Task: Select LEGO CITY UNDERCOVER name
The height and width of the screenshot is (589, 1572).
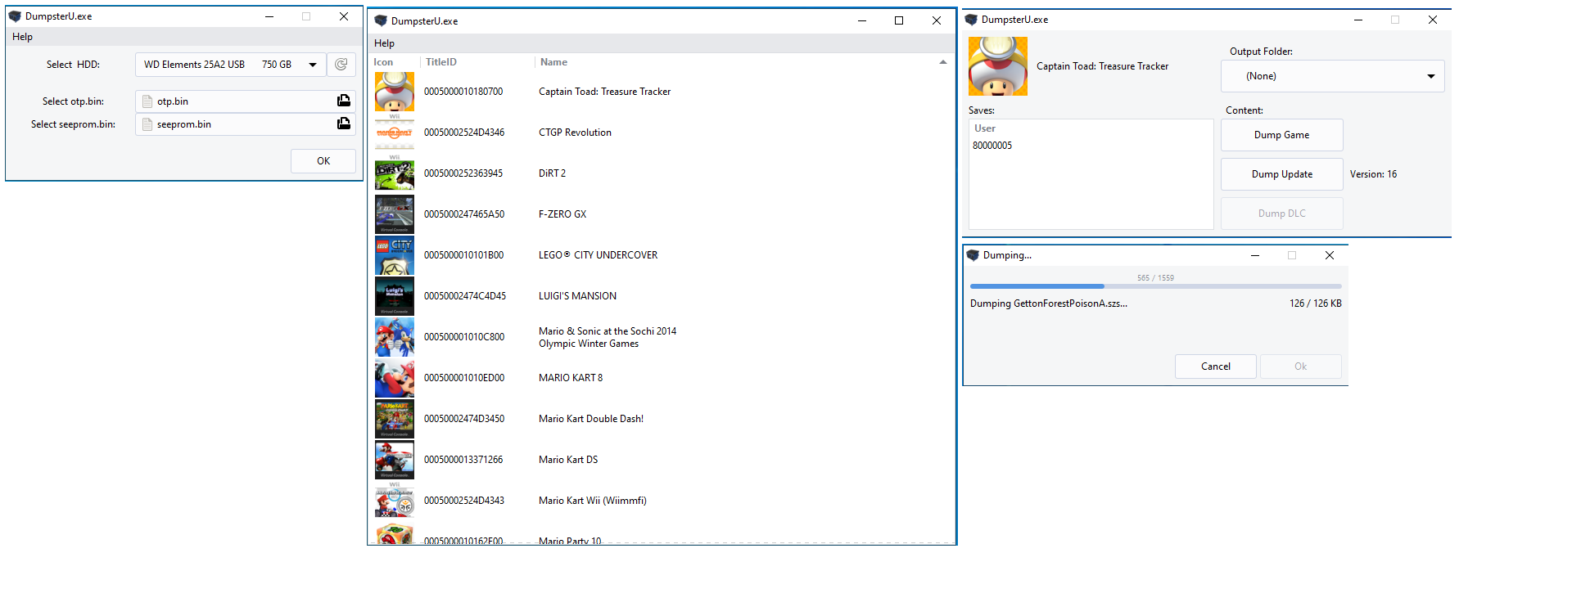Action: point(599,255)
